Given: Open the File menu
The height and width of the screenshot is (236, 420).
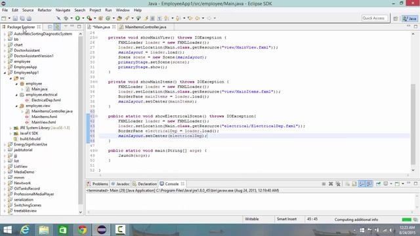Looking at the screenshot, I should 5,10.
